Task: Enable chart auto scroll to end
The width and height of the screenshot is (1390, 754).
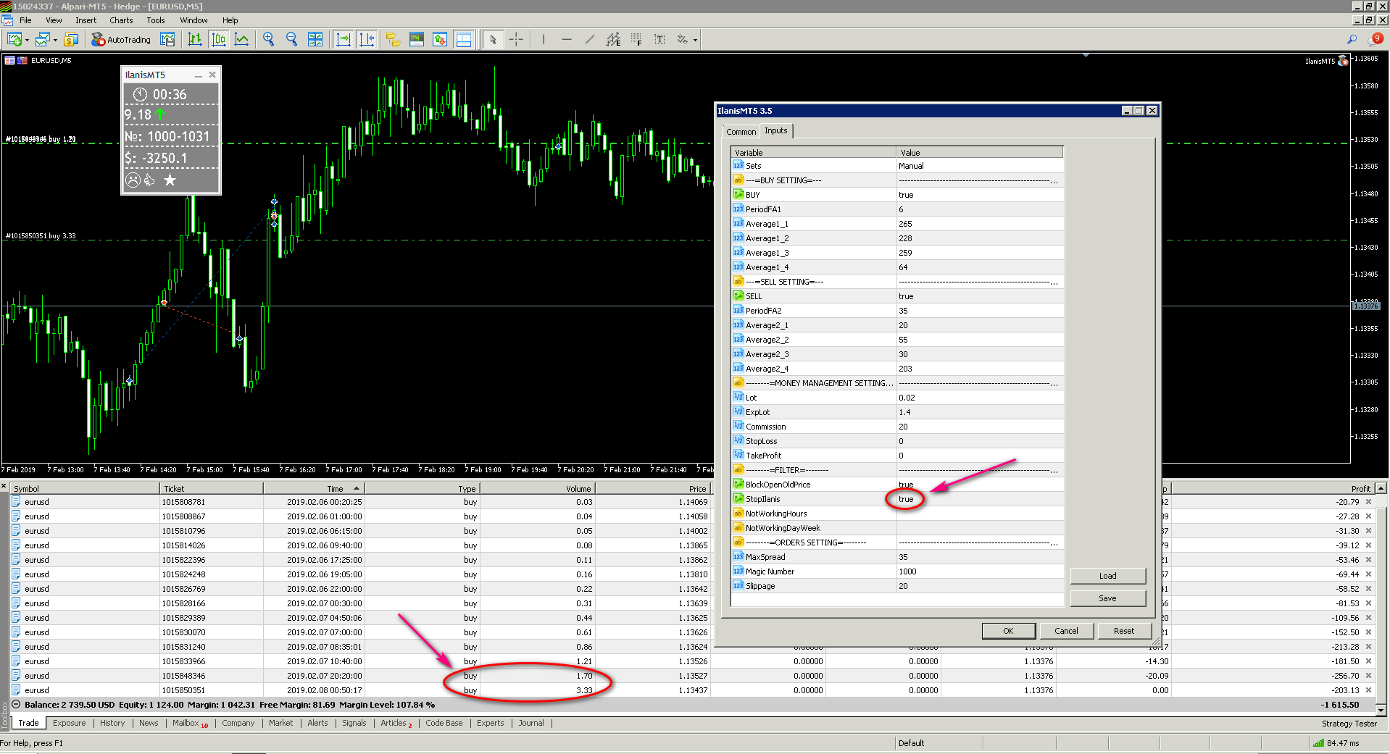Action: click(344, 40)
